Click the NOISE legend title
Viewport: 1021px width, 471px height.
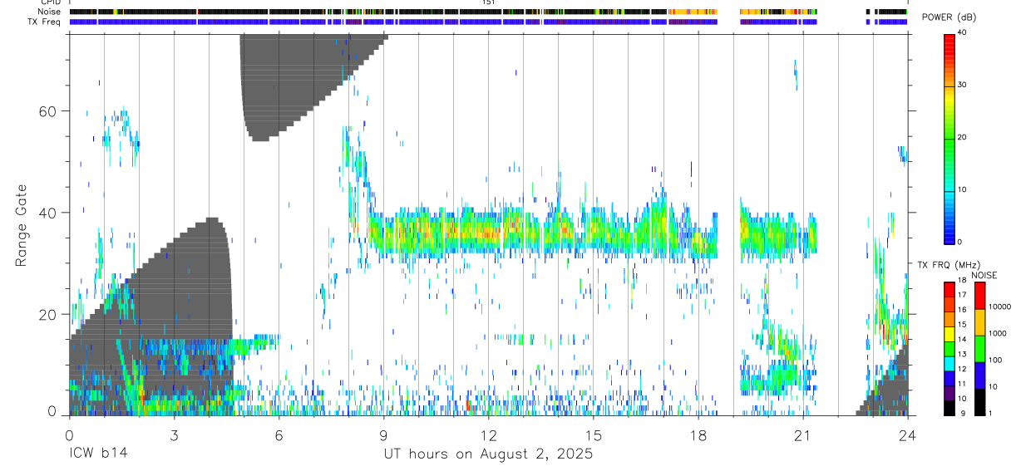[984, 275]
